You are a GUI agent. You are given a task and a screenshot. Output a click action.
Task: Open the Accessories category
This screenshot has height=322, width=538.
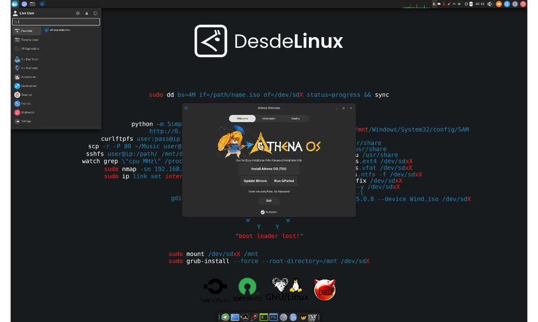coord(27,77)
